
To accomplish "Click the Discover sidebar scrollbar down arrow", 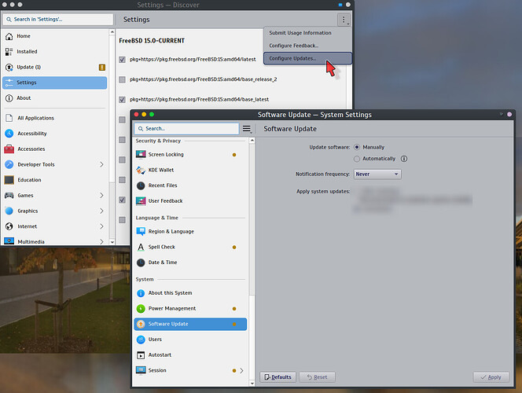I will [112, 242].
